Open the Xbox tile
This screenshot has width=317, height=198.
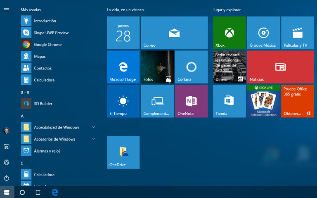tap(229, 33)
